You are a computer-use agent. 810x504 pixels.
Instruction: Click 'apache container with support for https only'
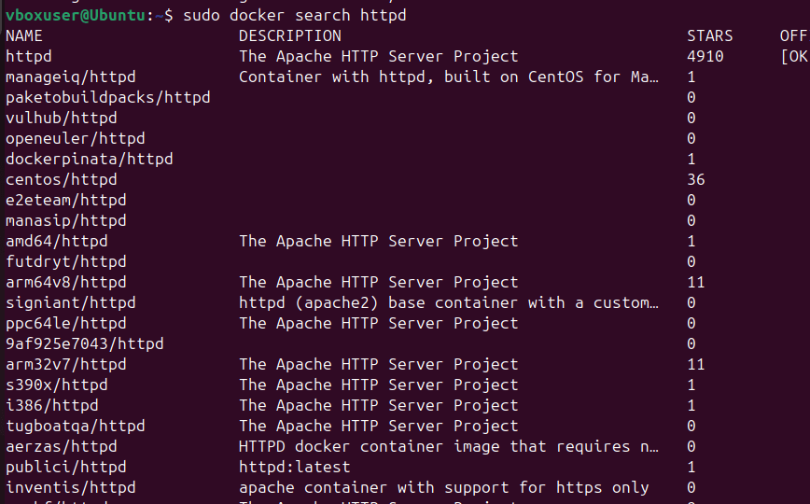444,487
